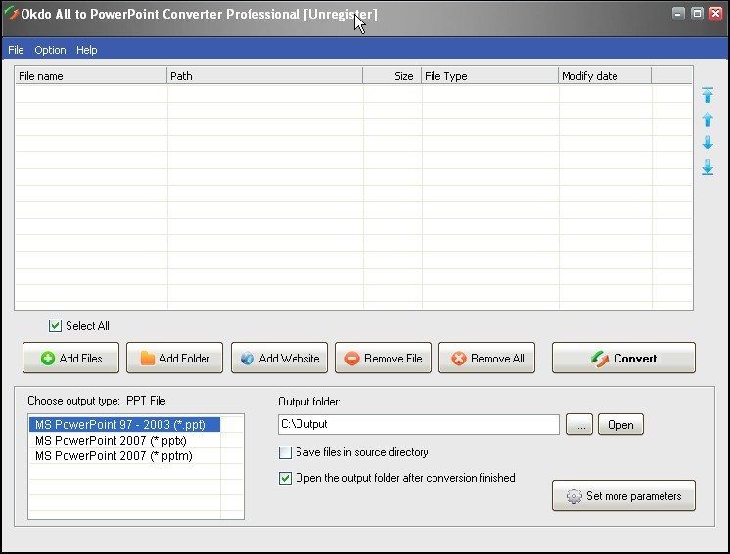The width and height of the screenshot is (730, 554).
Task: Sort by Size column header
Action: (x=392, y=76)
